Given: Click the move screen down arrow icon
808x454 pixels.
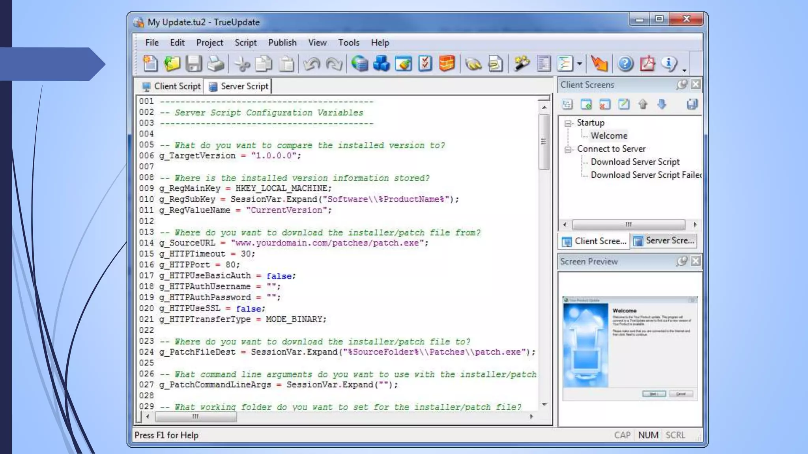Looking at the screenshot, I should pos(662,104).
